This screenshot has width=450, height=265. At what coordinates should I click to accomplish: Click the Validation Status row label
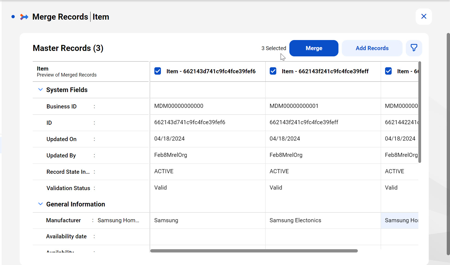pyautogui.click(x=68, y=188)
